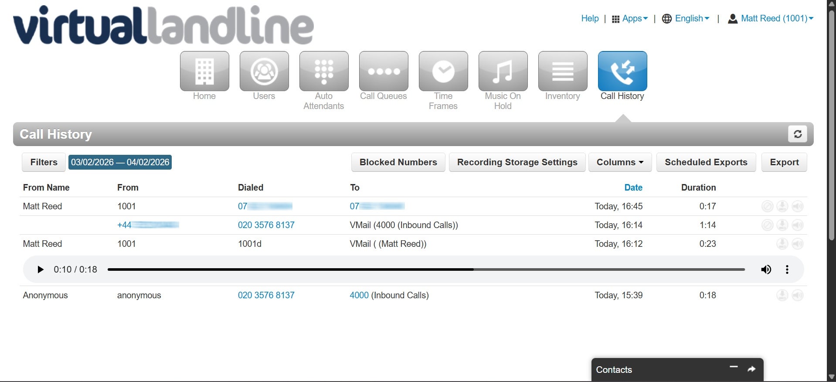Screen dimensions: 836x382
Task: Click VMail (4000 (Inbound Calls)) cell
Action: [x=404, y=225]
